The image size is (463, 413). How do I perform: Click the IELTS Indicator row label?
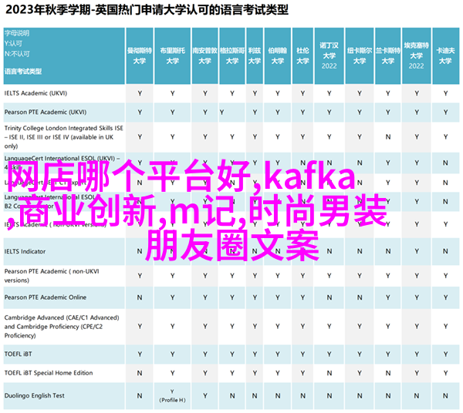tap(25, 251)
